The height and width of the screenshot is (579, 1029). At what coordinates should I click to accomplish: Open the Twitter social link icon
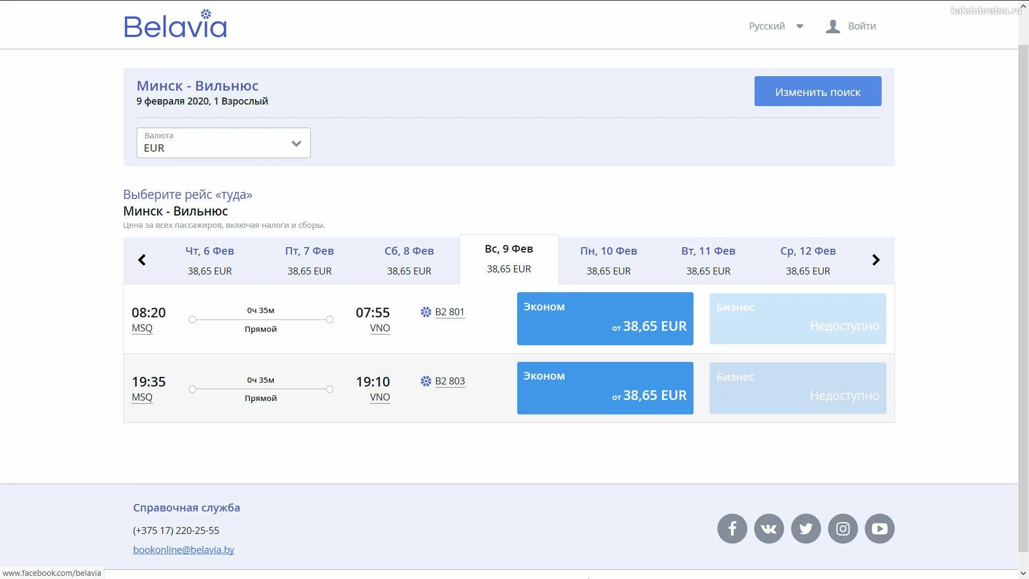806,529
